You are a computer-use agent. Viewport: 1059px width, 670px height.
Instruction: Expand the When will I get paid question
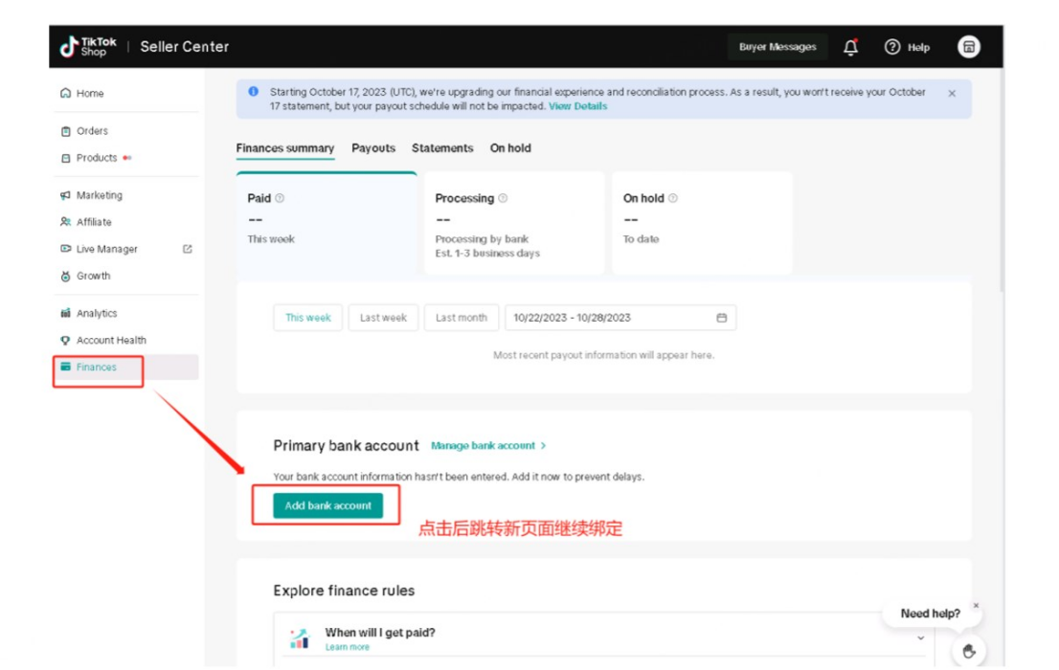point(920,637)
